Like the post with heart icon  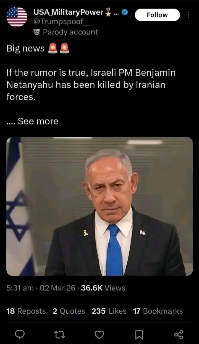tap(99, 335)
